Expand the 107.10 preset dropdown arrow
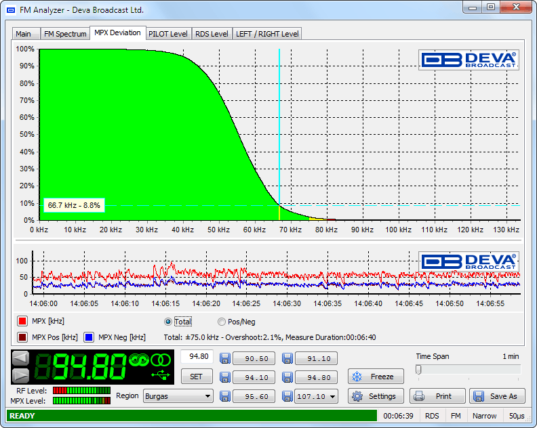 (x=332, y=397)
